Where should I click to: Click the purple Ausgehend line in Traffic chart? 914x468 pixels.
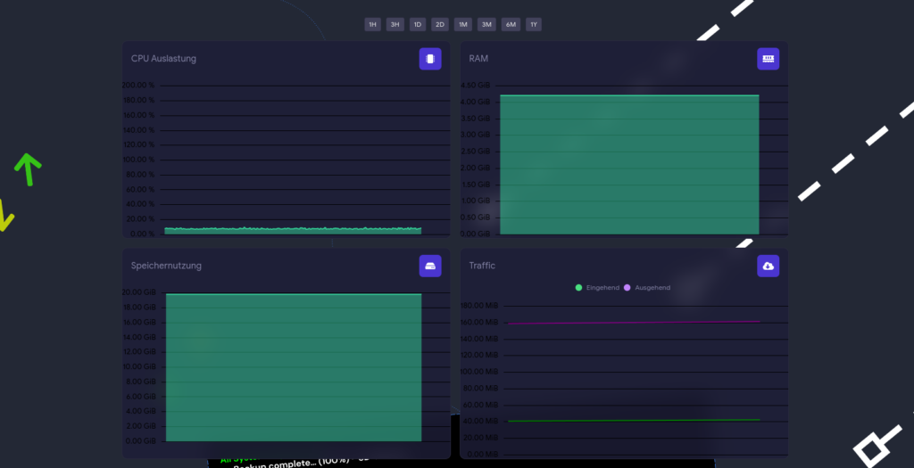[634, 322]
